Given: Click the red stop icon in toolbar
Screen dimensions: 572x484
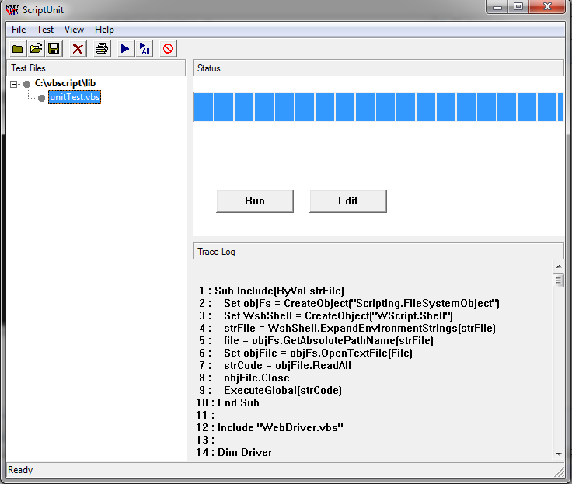Looking at the screenshot, I should [x=168, y=49].
